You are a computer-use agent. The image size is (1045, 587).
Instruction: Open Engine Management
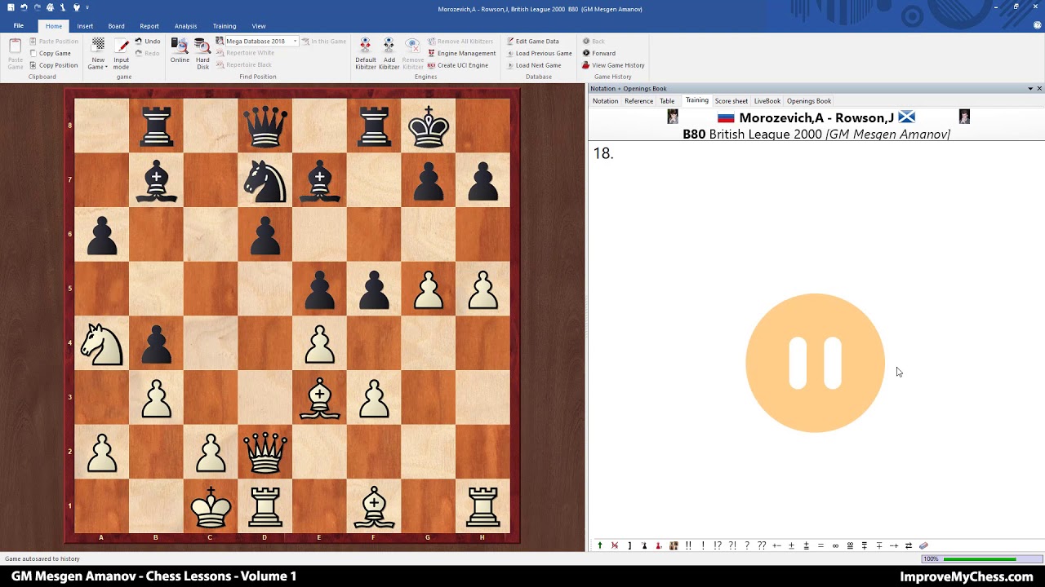tap(461, 53)
